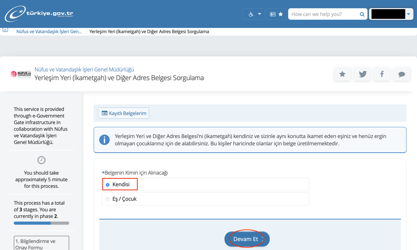This screenshot has height=250, width=417.
Task: Click the Kayıtlı Belgelerim button
Action: [x=124, y=113]
